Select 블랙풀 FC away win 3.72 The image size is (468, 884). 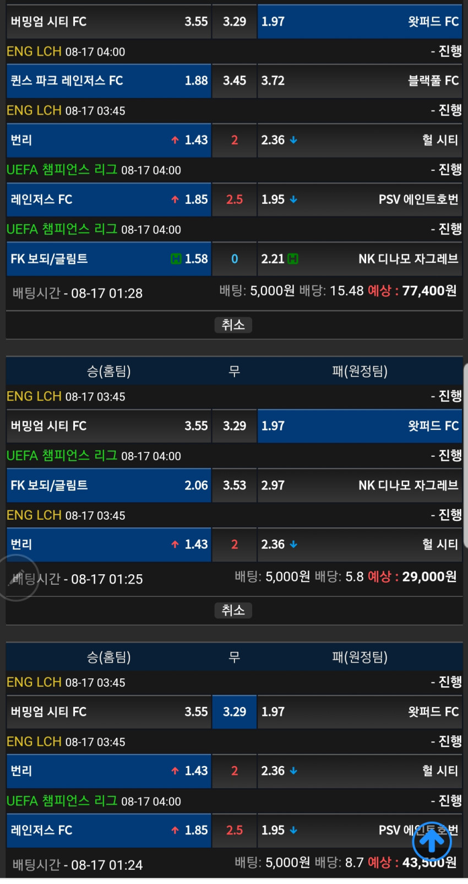point(360,80)
